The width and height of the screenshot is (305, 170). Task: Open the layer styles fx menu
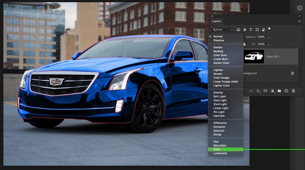258,91
